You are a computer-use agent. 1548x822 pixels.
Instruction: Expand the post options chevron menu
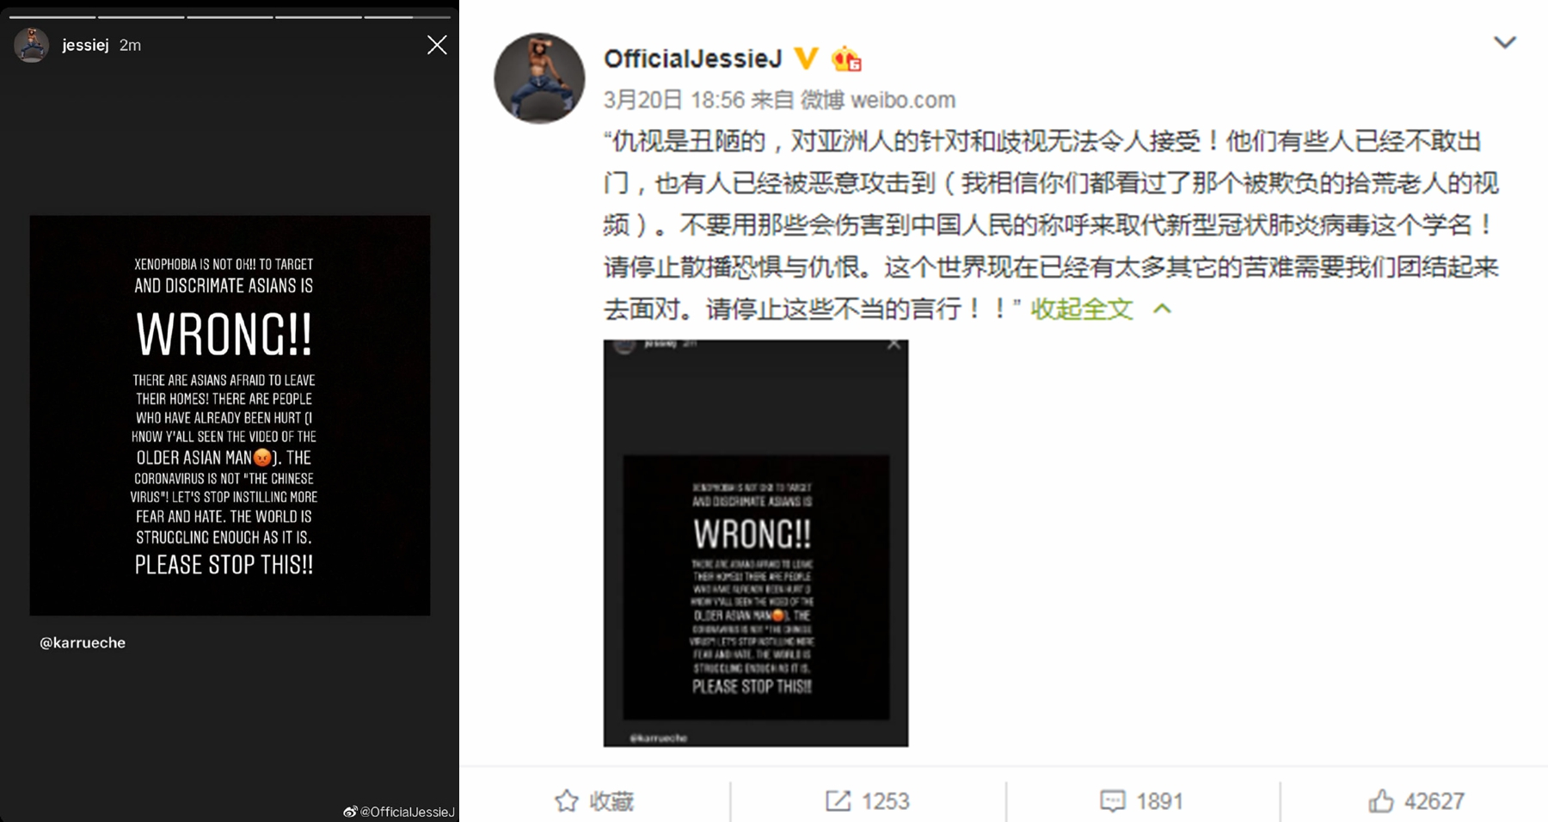[1505, 42]
